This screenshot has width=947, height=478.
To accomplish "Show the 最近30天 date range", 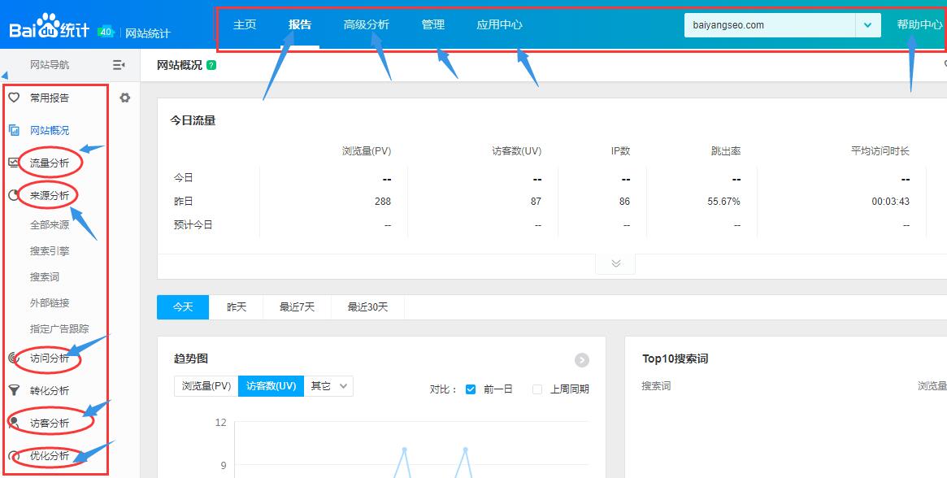I will click(x=367, y=307).
